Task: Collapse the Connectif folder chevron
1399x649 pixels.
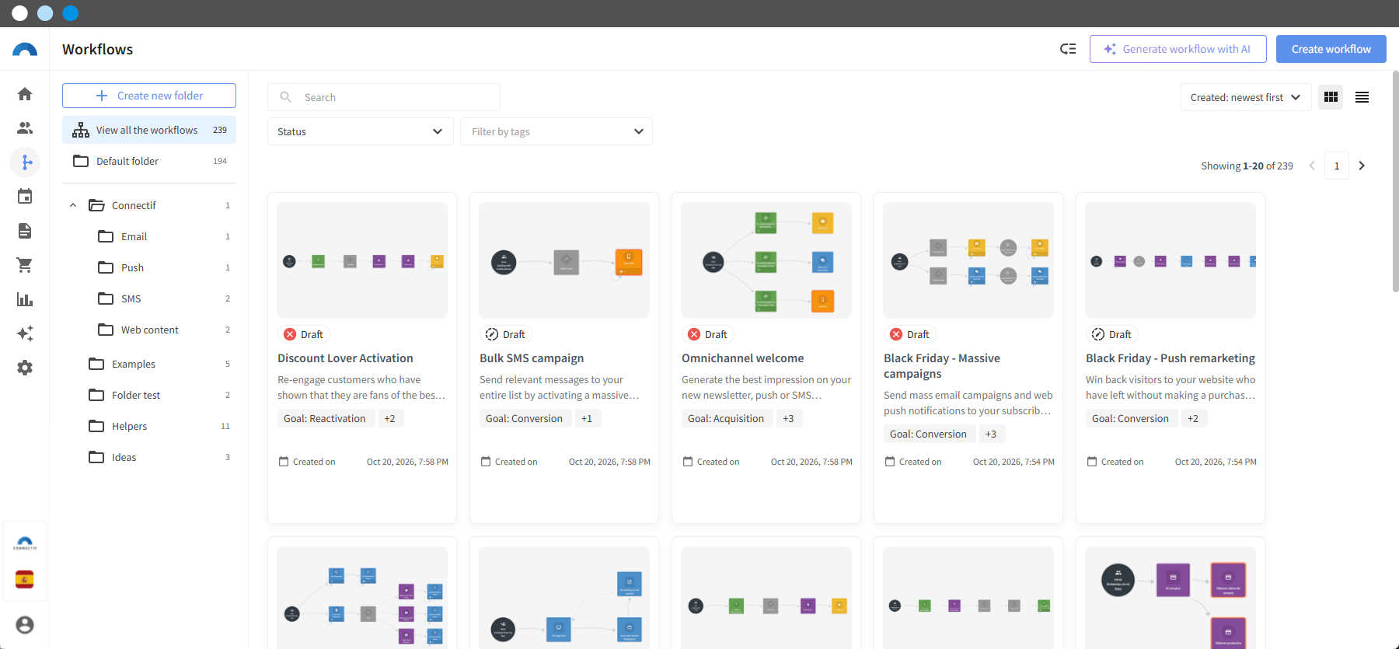Action: (x=73, y=205)
